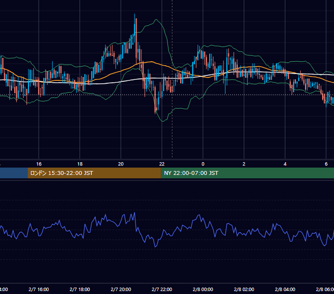The image size is (334, 294).
Task: Click the 2/7 22:00 date label
Action: 162,290
